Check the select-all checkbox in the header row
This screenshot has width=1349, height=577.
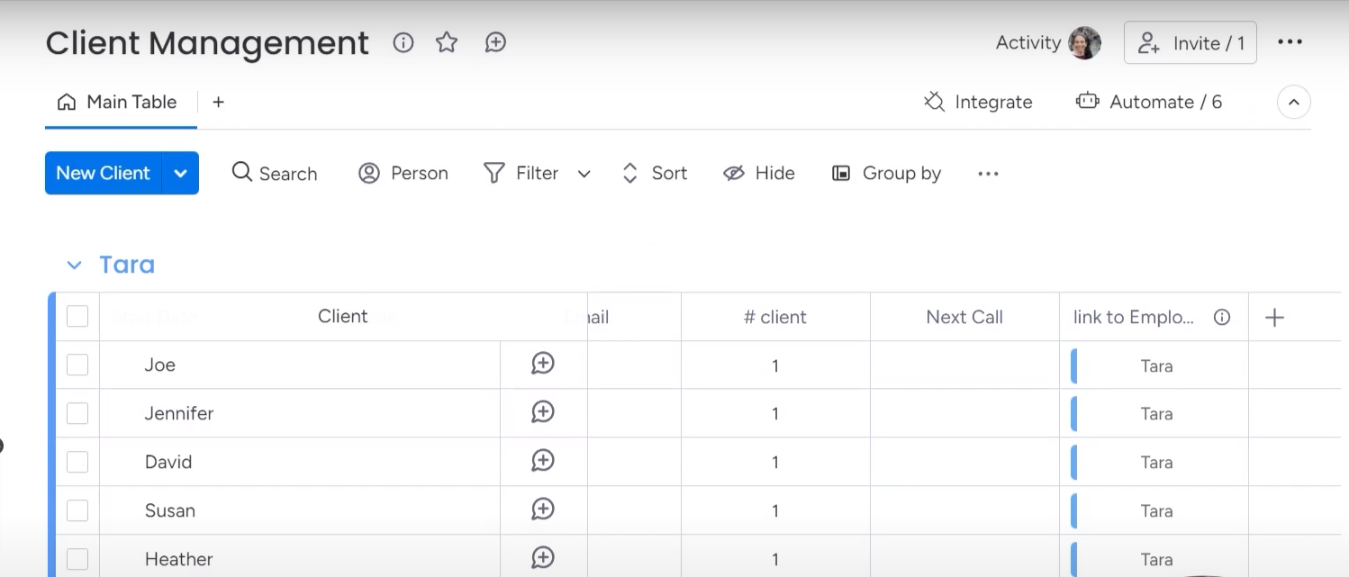[77, 316]
